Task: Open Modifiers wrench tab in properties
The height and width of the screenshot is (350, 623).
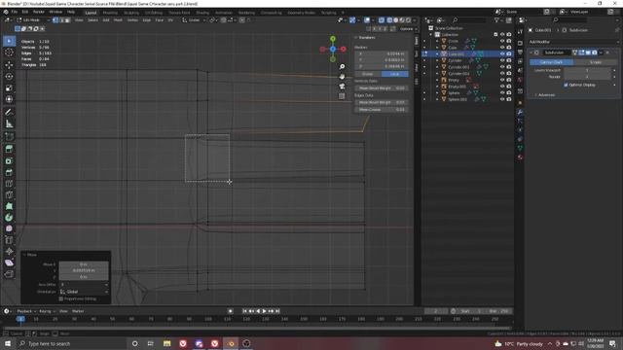Action: 520,113
